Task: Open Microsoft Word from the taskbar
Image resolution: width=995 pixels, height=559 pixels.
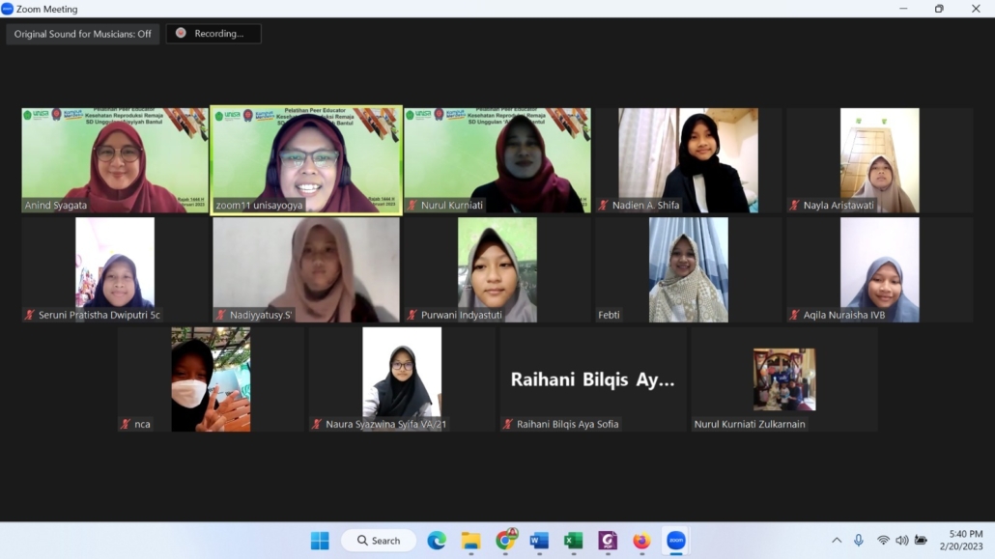Action: pyautogui.click(x=539, y=541)
